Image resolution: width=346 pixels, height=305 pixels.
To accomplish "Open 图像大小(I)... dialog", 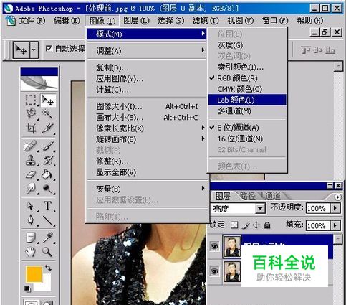I will pos(146,106).
